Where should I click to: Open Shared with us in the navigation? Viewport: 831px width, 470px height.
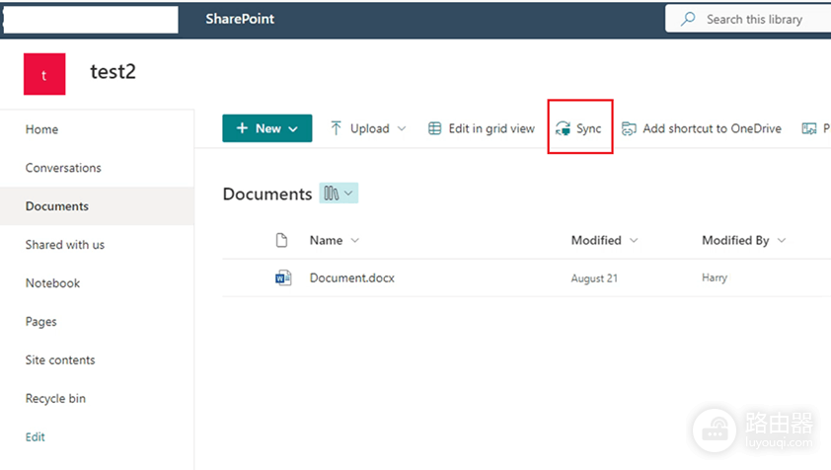click(65, 245)
